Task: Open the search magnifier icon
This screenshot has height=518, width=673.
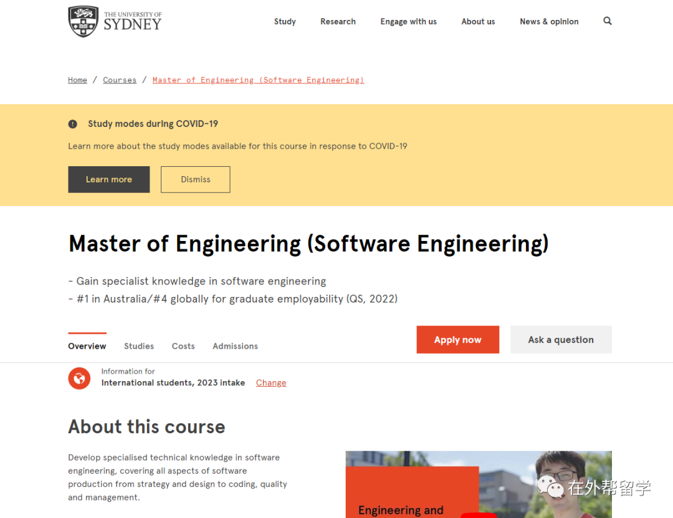Action: point(608,21)
